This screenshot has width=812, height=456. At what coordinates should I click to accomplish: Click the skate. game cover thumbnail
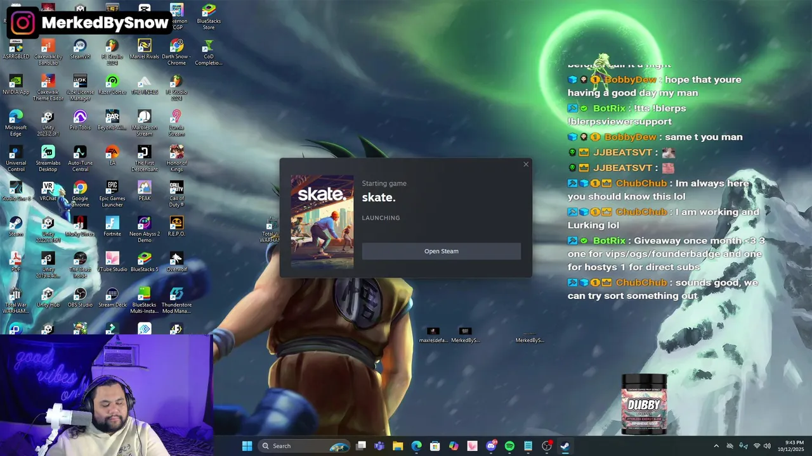(322, 222)
